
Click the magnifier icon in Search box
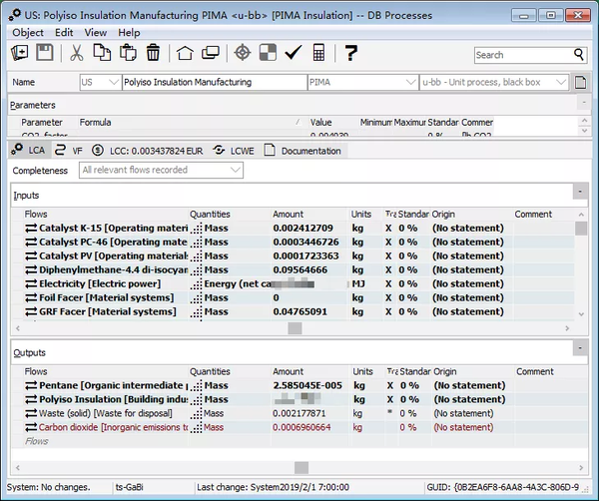tap(579, 55)
